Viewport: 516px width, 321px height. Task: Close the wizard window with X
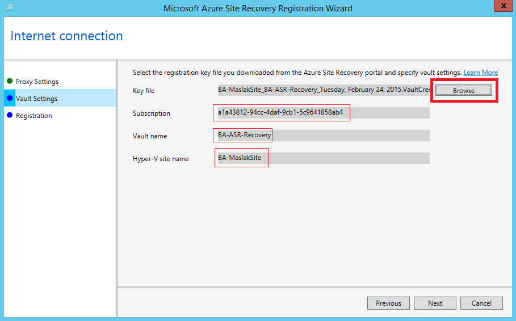coord(503,6)
